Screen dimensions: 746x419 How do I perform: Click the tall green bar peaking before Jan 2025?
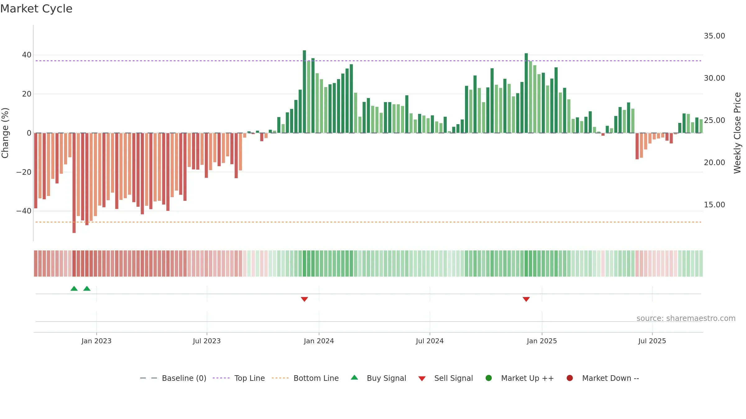526,93
